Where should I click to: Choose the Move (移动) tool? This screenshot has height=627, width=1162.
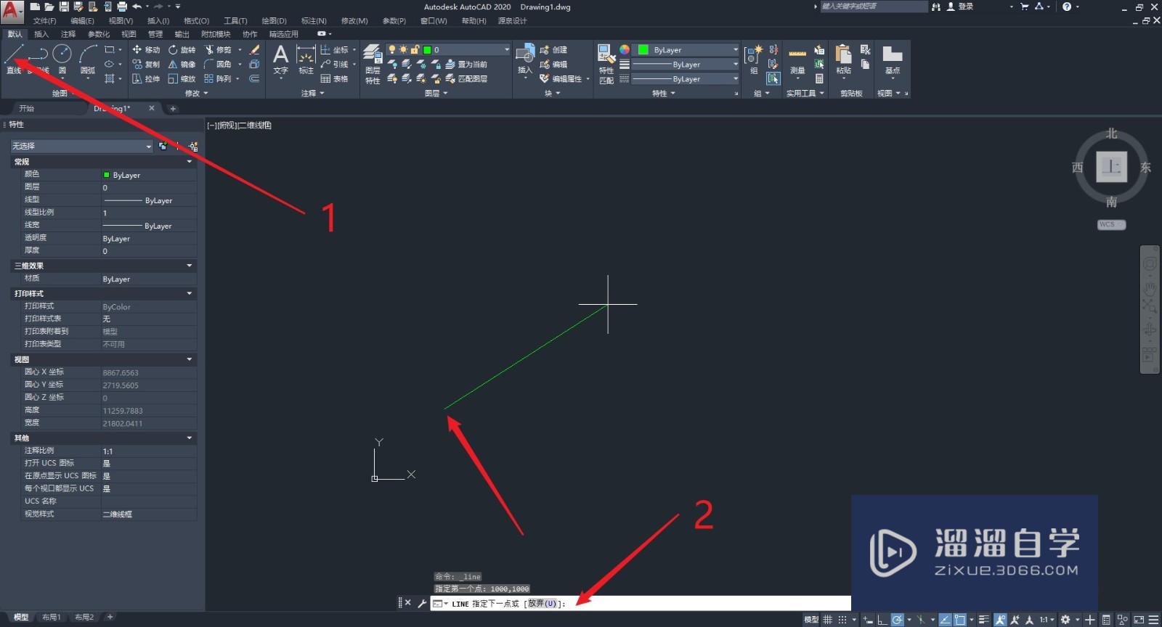(145, 49)
